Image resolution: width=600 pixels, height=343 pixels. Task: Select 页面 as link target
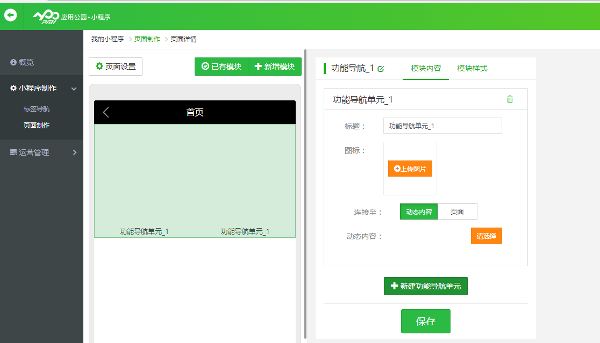(x=457, y=211)
